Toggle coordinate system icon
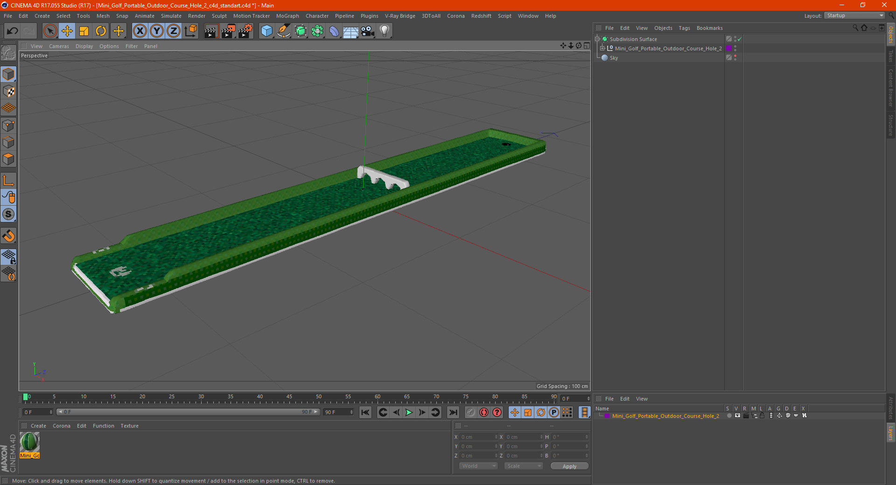 190,31
